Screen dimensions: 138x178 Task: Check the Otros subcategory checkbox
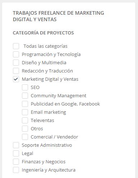click(x=25, y=129)
